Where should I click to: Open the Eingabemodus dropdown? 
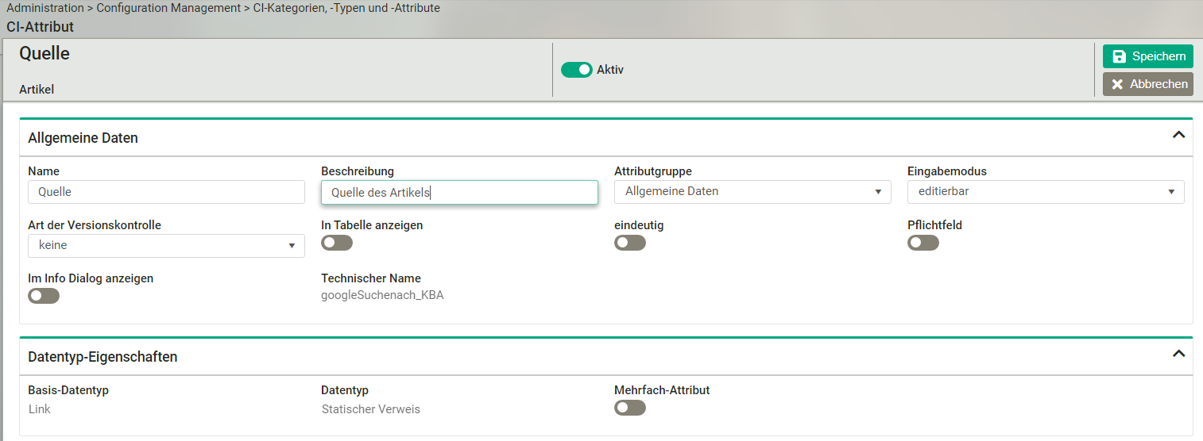coord(1045,192)
